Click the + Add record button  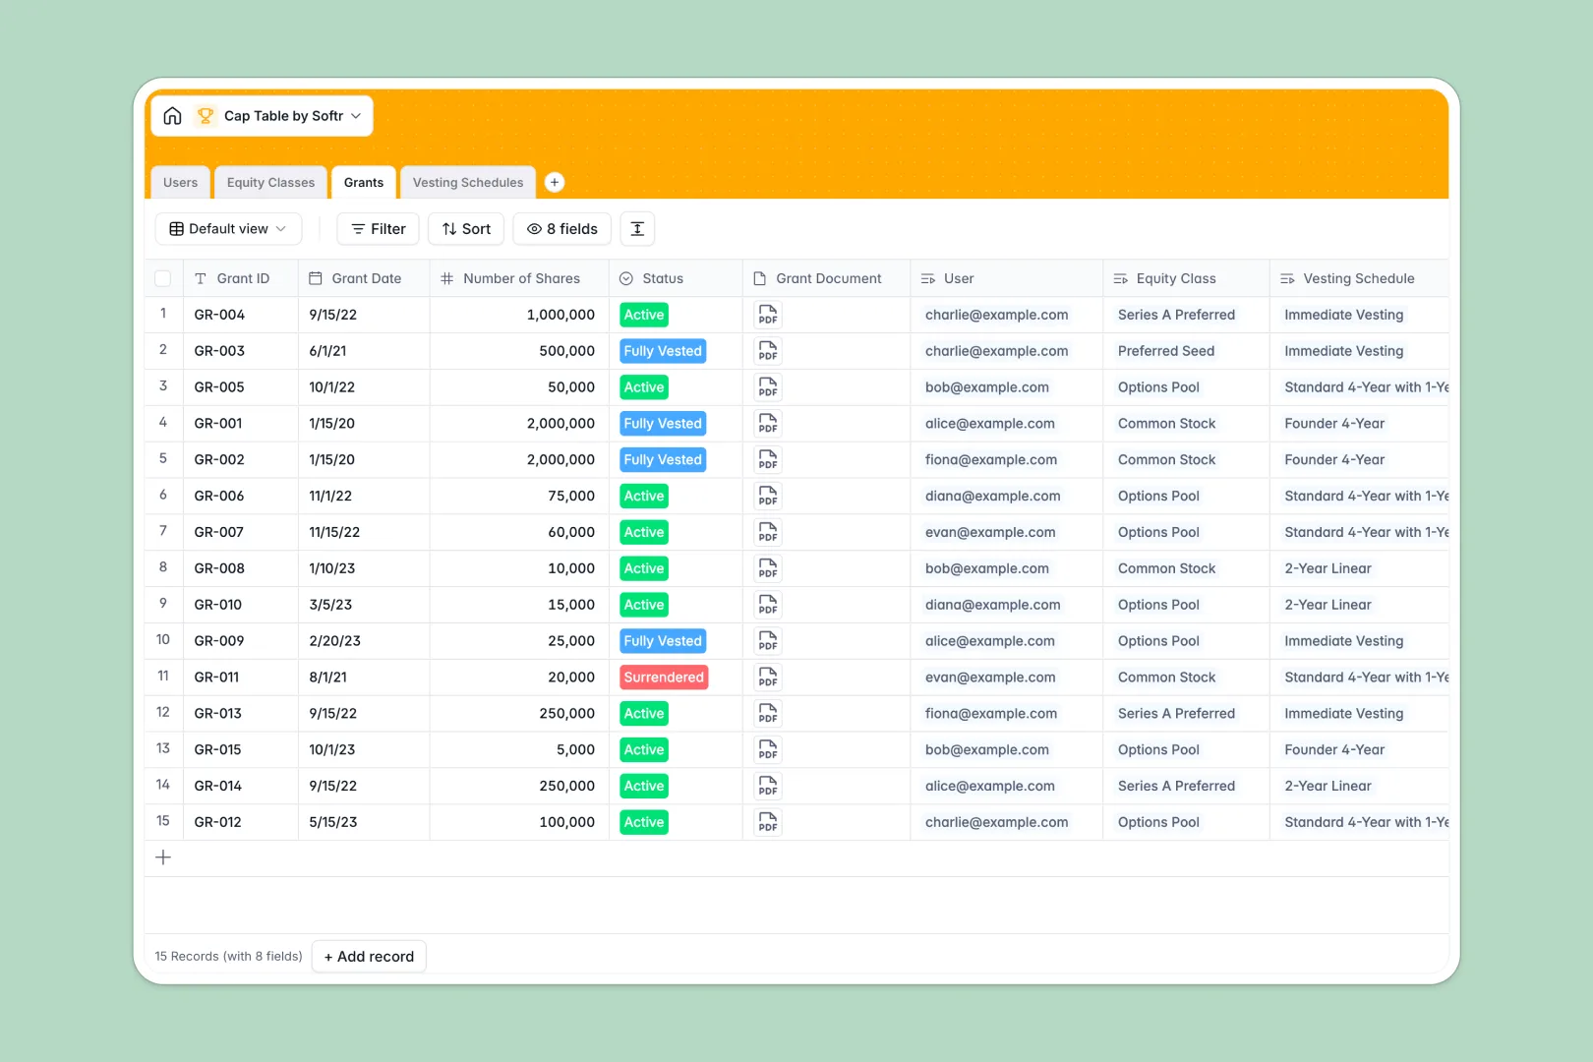369,956
